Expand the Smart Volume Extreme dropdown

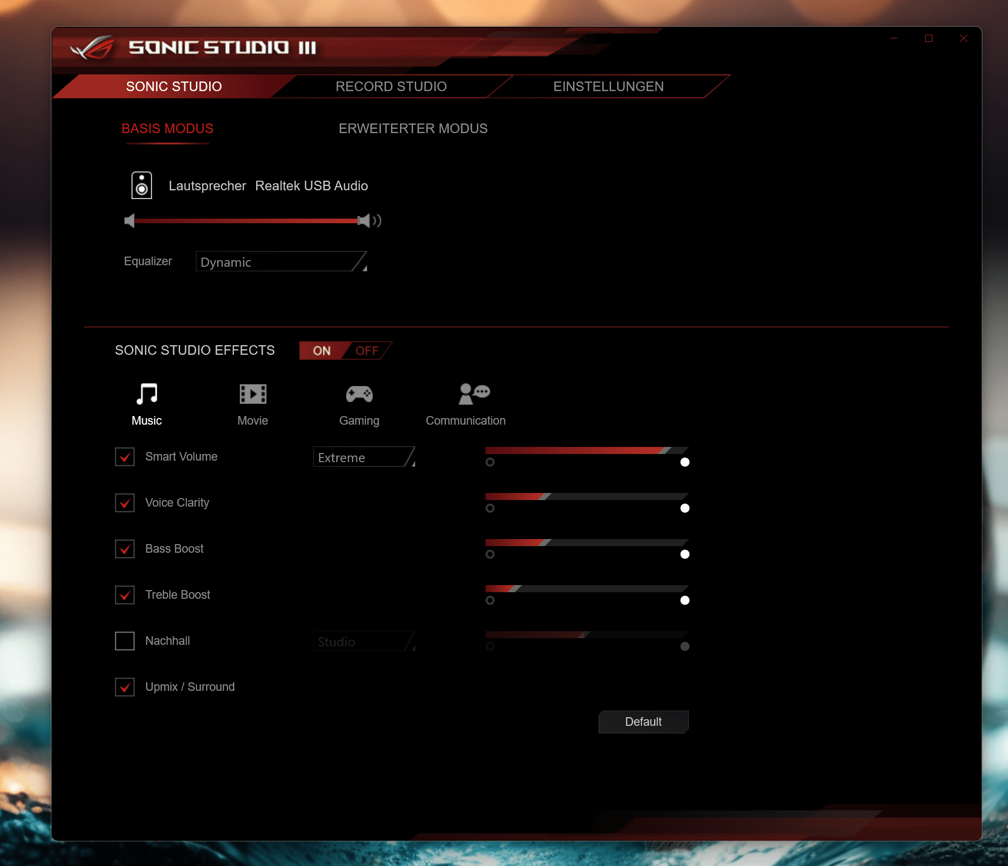[x=364, y=457]
